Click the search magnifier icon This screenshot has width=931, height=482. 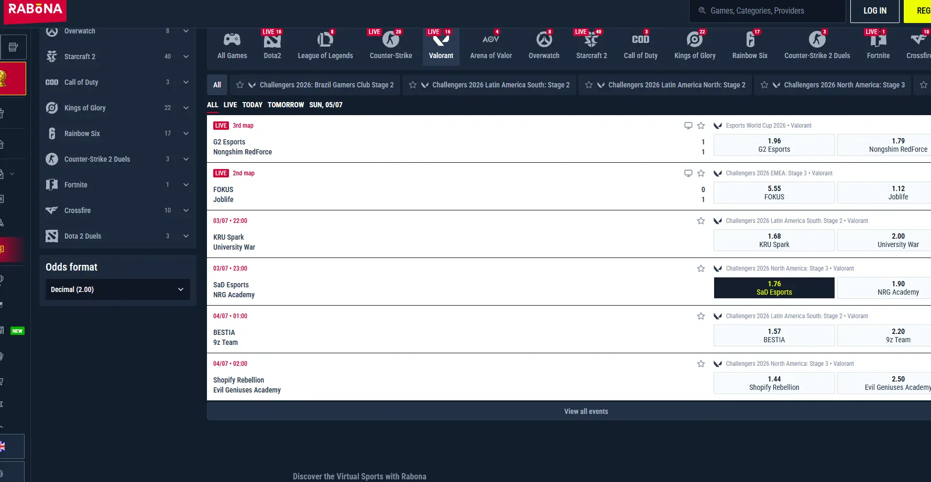pos(702,10)
